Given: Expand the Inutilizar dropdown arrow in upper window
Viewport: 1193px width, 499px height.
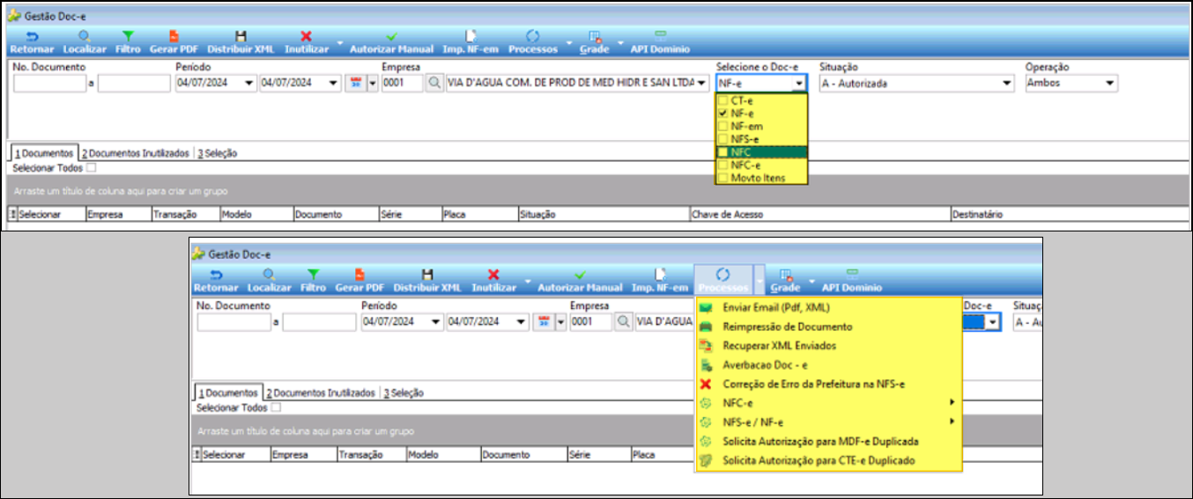Looking at the screenshot, I should [x=341, y=44].
